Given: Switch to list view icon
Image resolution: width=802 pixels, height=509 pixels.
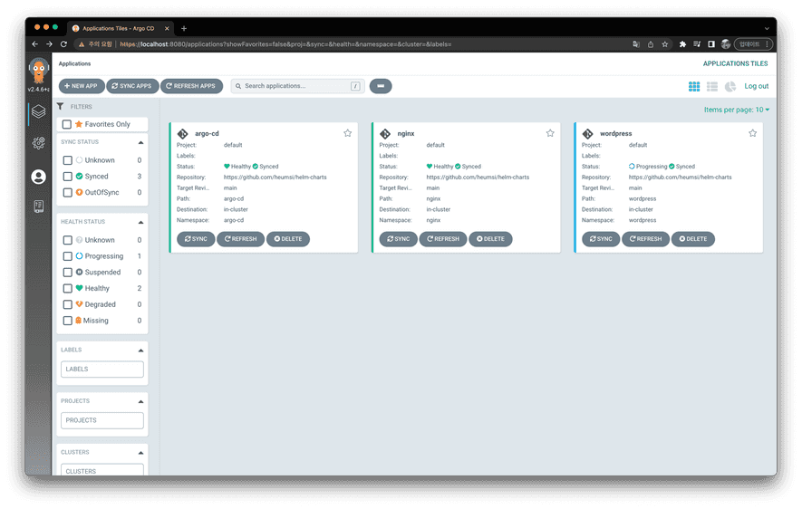Looking at the screenshot, I should point(712,86).
